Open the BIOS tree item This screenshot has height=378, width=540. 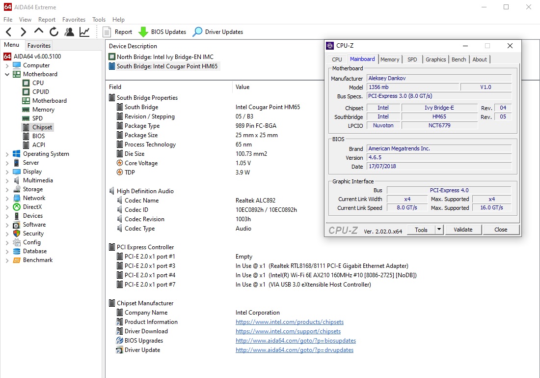pos(39,136)
